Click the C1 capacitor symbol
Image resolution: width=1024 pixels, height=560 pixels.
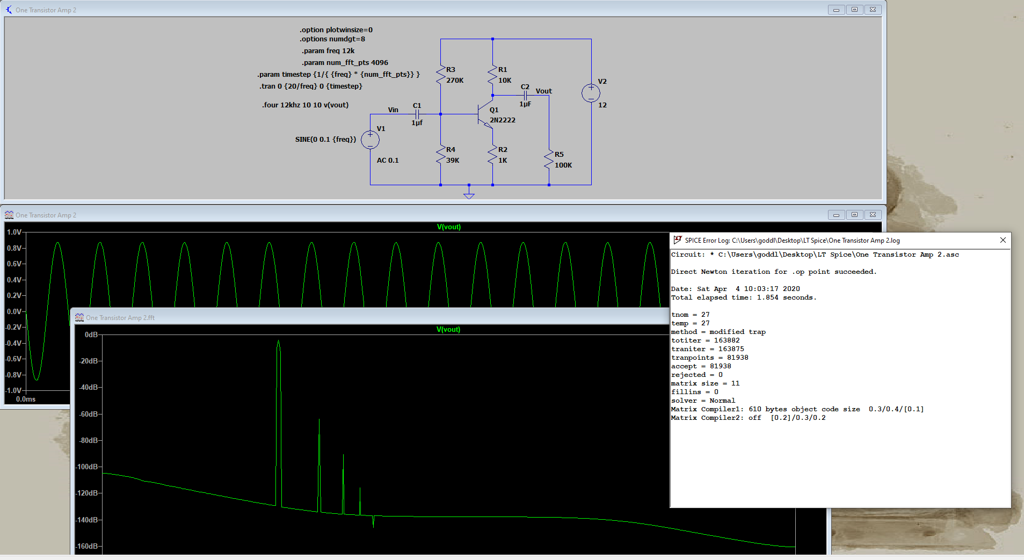(417, 114)
